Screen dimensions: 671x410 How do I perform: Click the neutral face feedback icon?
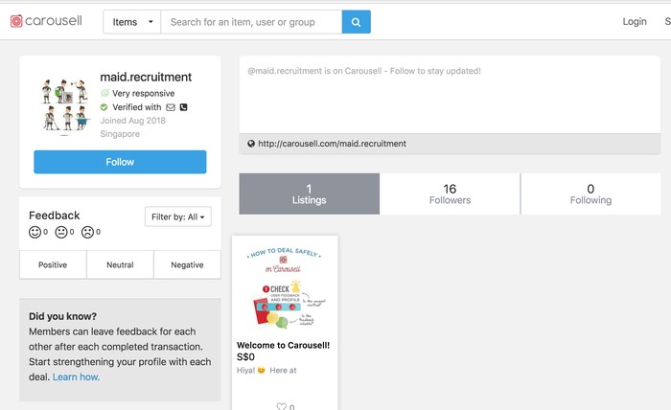pyautogui.click(x=61, y=232)
